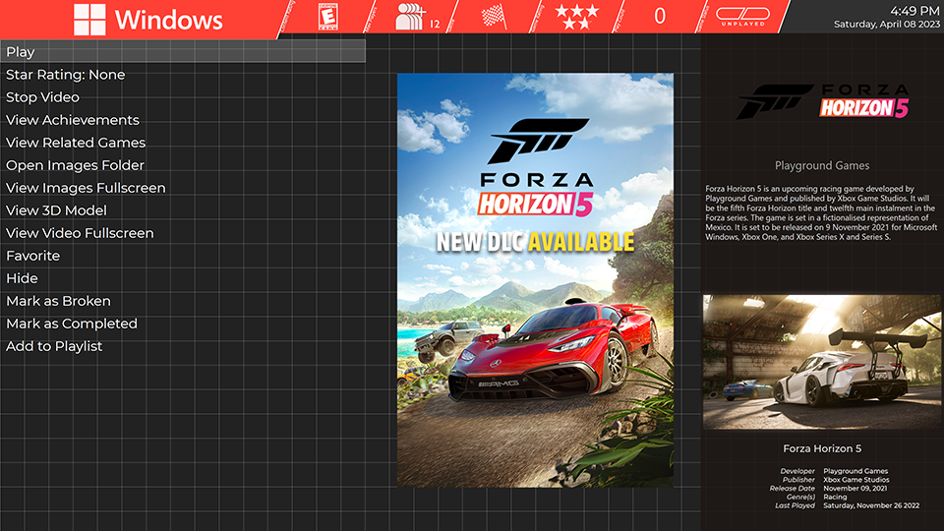Image resolution: width=944 pixels, height=531 pixels.
Task: Click the white Supra gameplay video thumbnail
Action: [822, 362]
